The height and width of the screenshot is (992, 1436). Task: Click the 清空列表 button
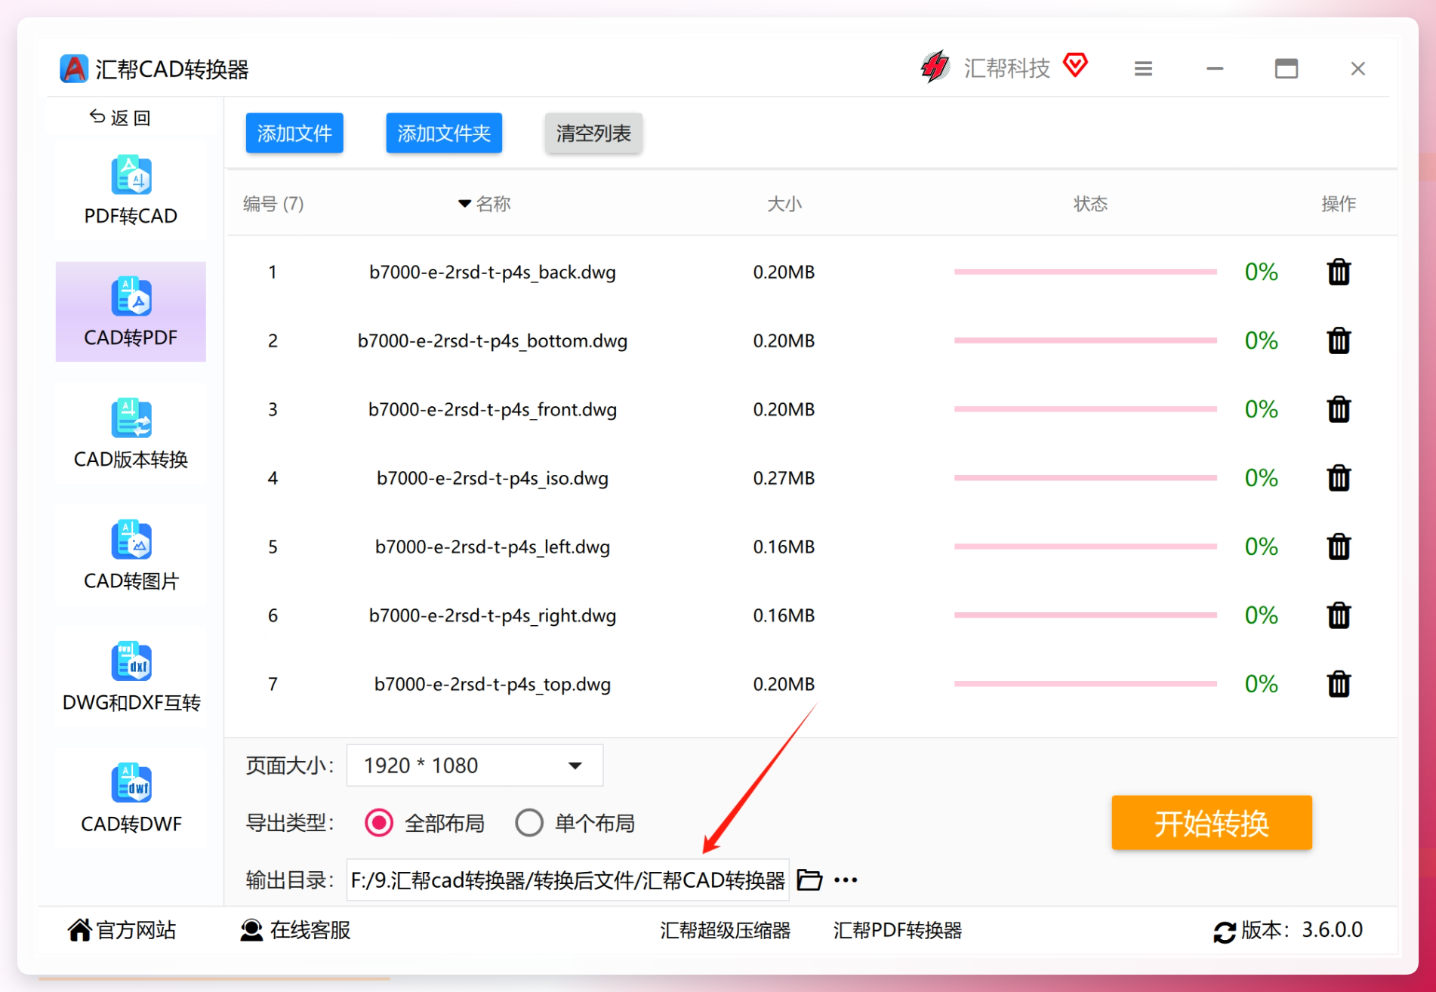593,134
